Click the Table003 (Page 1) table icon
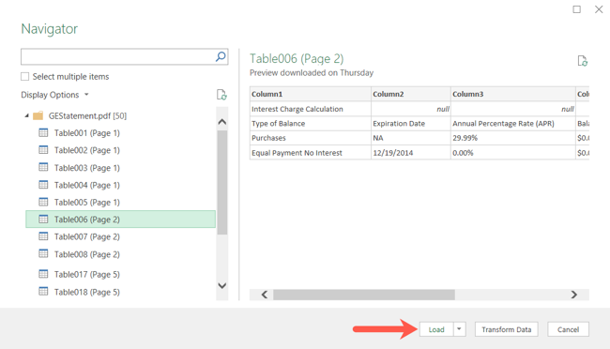 click(x=43, y=167)
